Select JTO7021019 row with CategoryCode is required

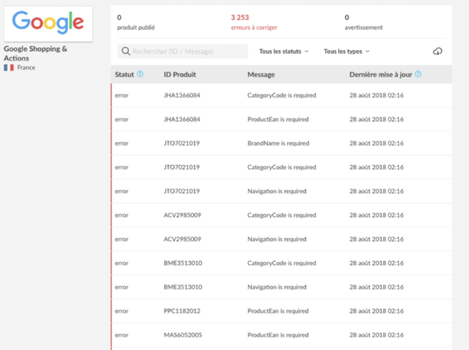[x=281, y=168]
